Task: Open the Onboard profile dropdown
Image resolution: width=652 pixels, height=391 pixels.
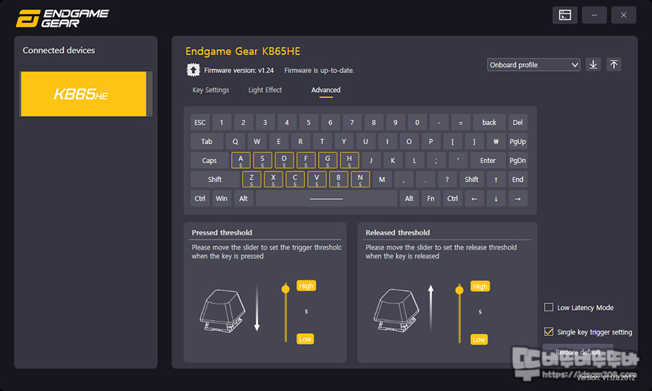Action: [533, 64]
